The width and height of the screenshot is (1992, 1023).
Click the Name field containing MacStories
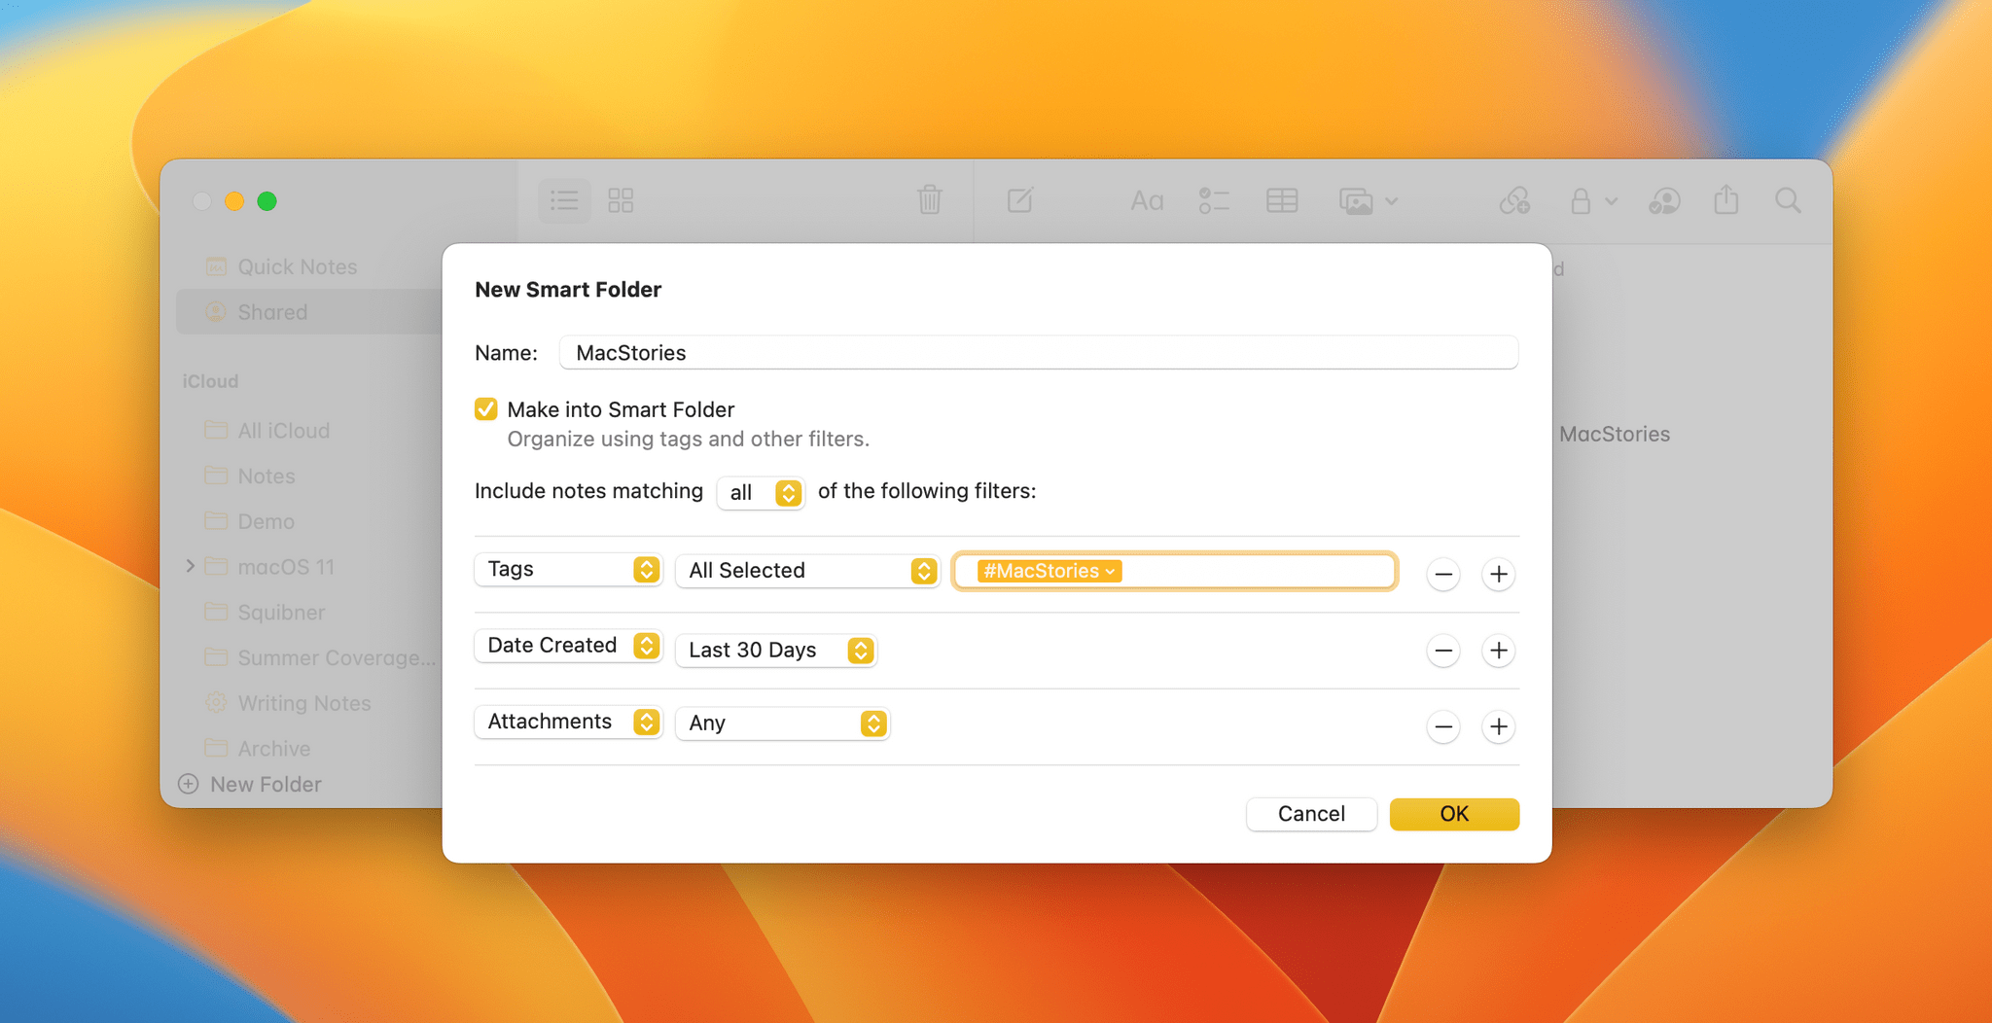(x=1039, y=353)
